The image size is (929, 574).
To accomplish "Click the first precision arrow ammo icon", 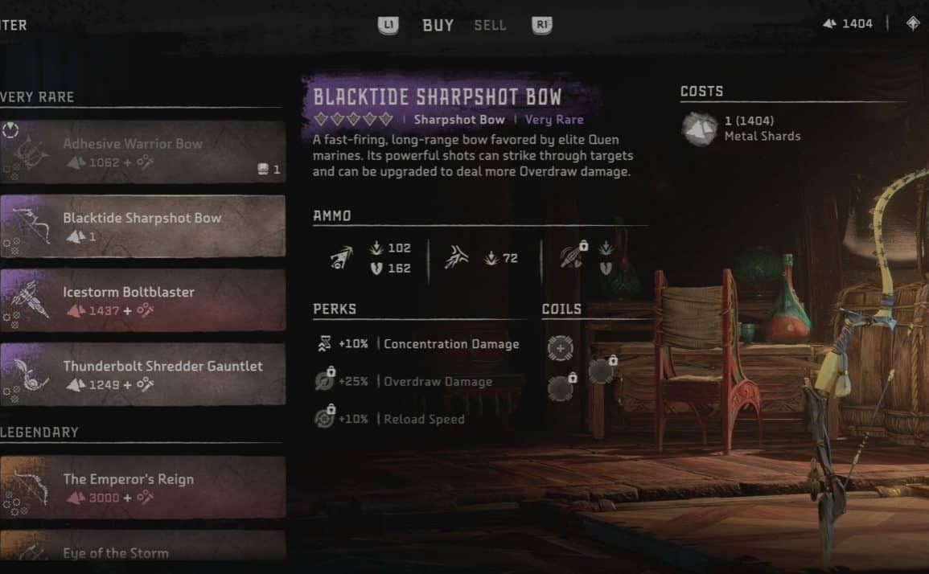I will click(x=341, y=258).
